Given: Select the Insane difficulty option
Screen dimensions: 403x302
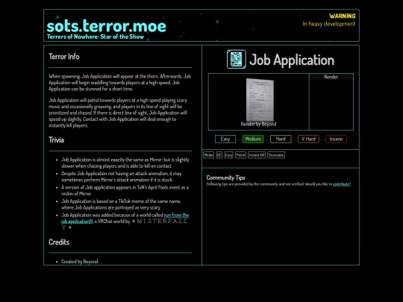Looking at the screenshot, I should pos(336,139).
